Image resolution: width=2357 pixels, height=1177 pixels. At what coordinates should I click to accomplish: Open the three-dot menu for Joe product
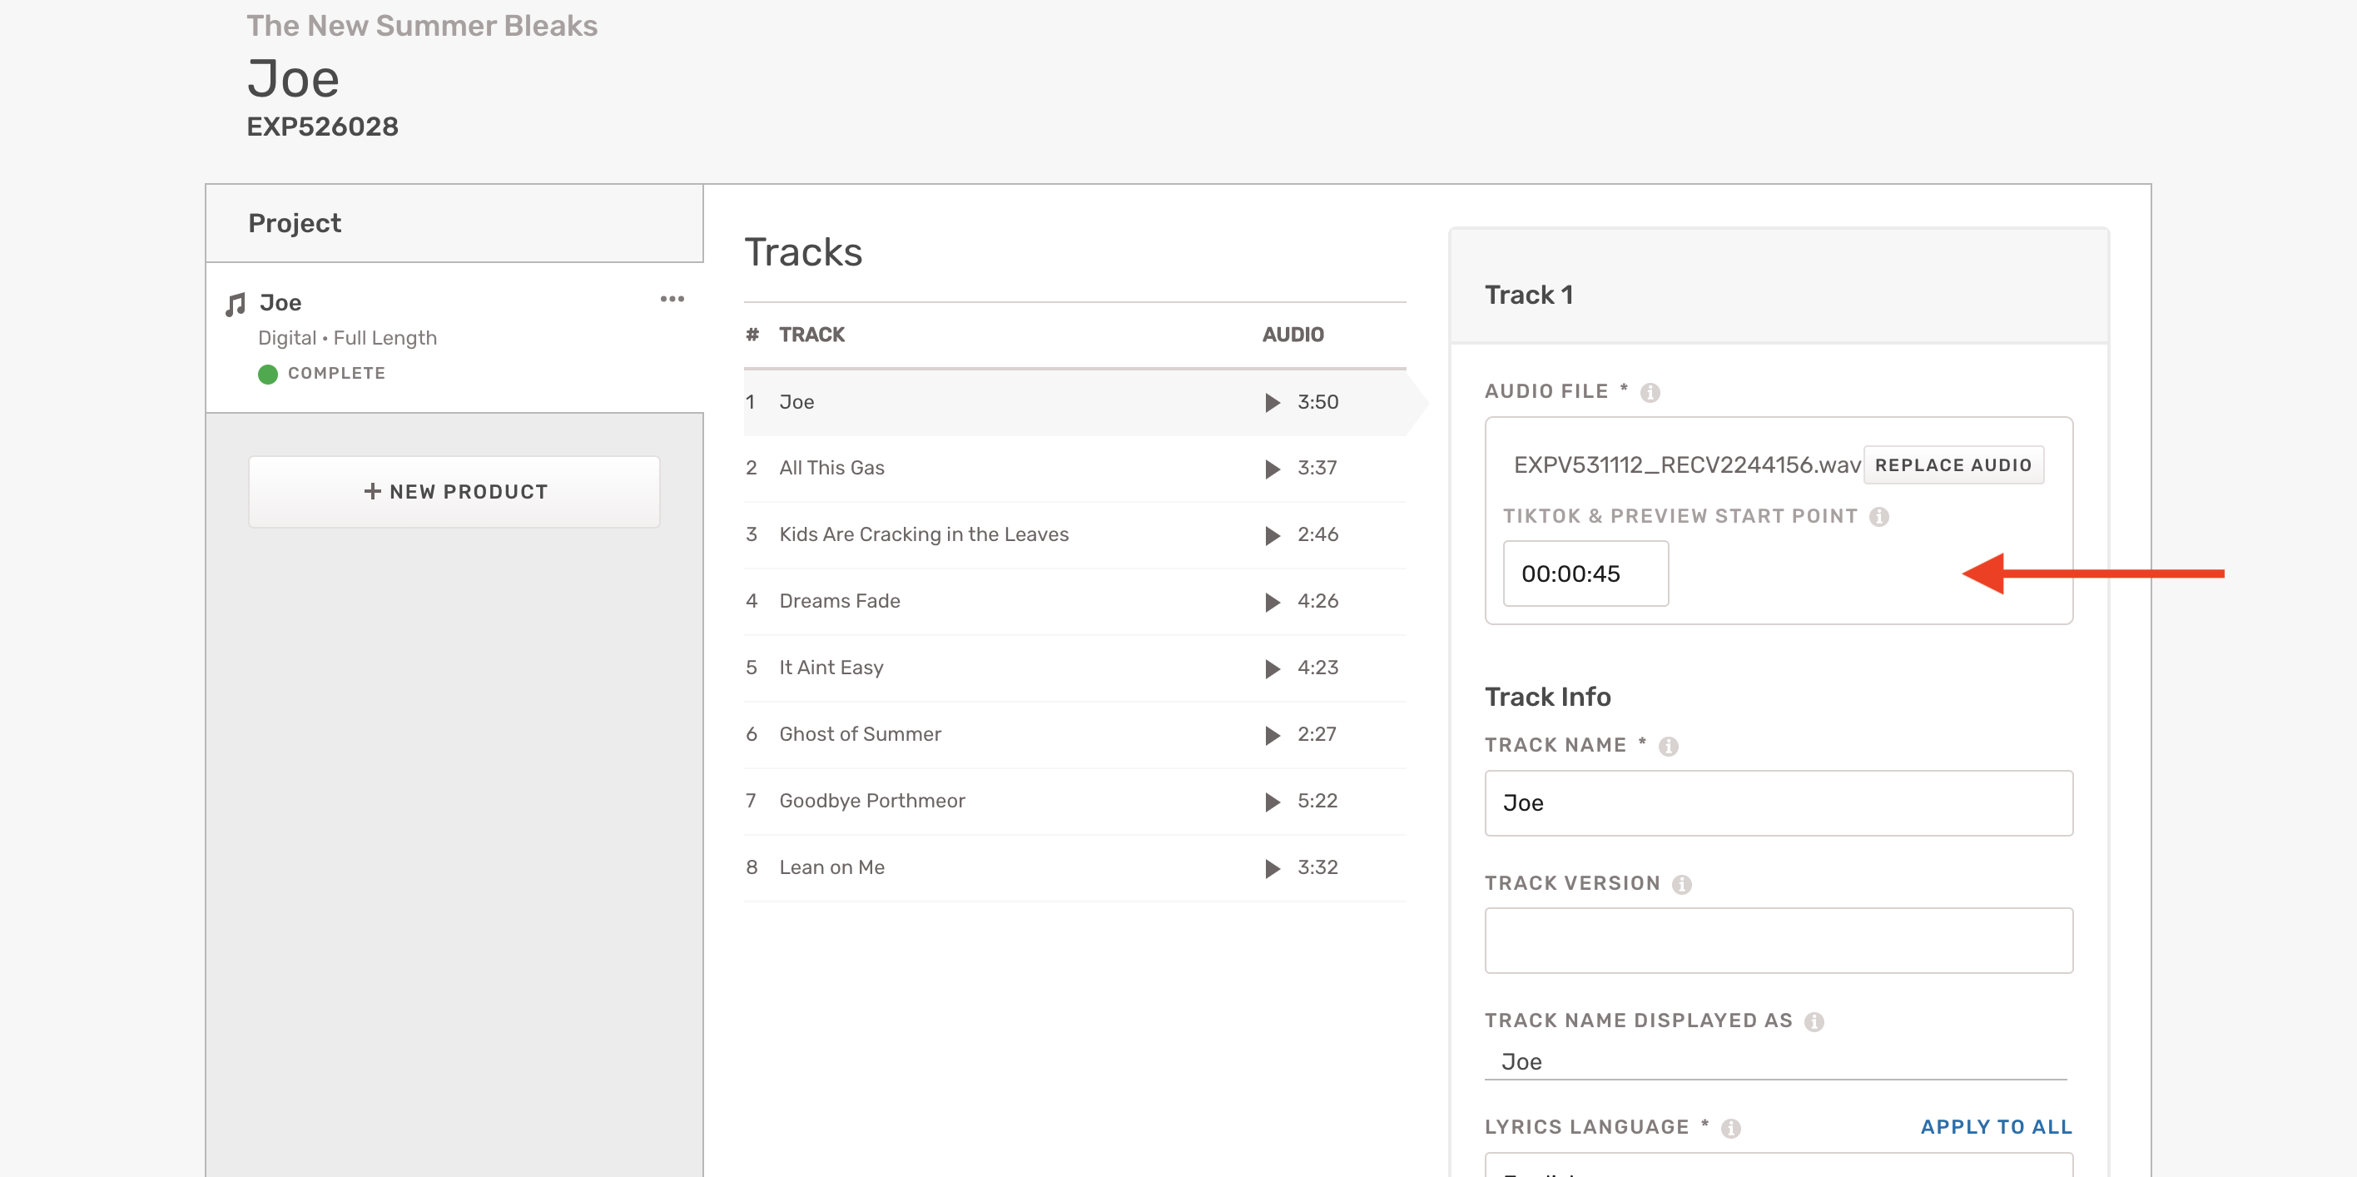(672, 300)
